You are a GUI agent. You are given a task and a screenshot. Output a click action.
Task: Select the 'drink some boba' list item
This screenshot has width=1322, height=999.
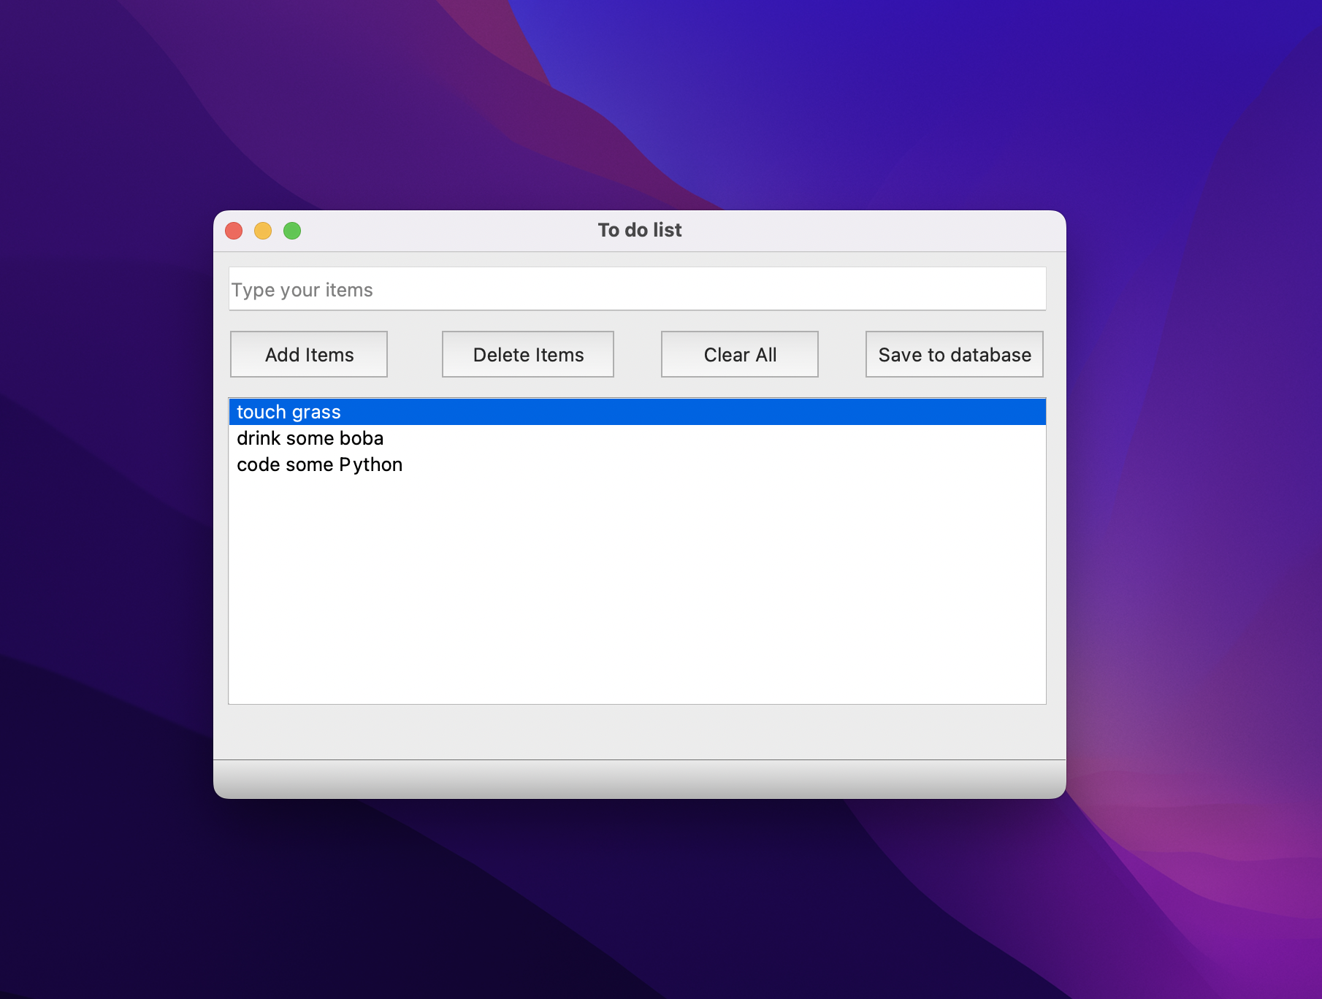637,438
